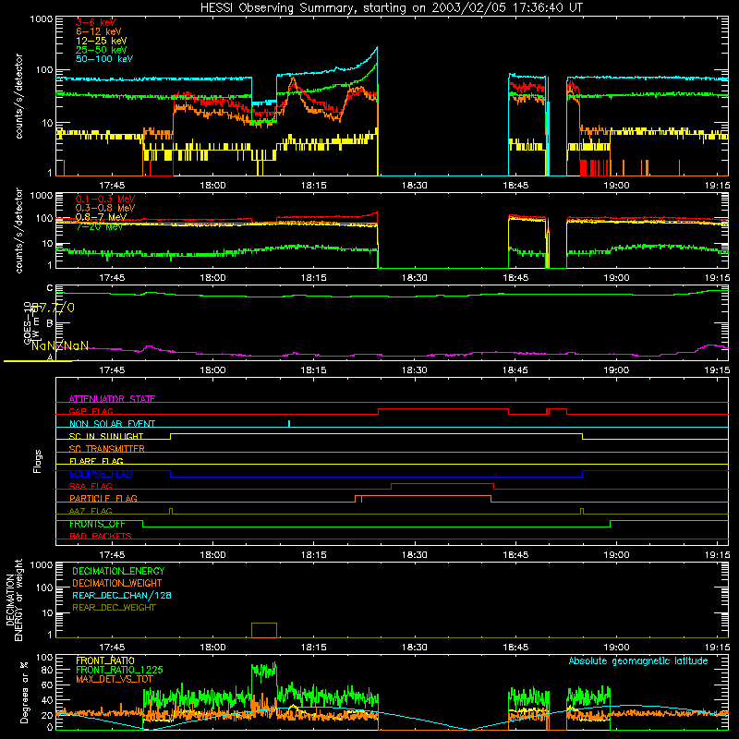This screenshot has width=739, height=739.
Task: Select the 3-6 keV legend label
Action: tap(95, 22)
